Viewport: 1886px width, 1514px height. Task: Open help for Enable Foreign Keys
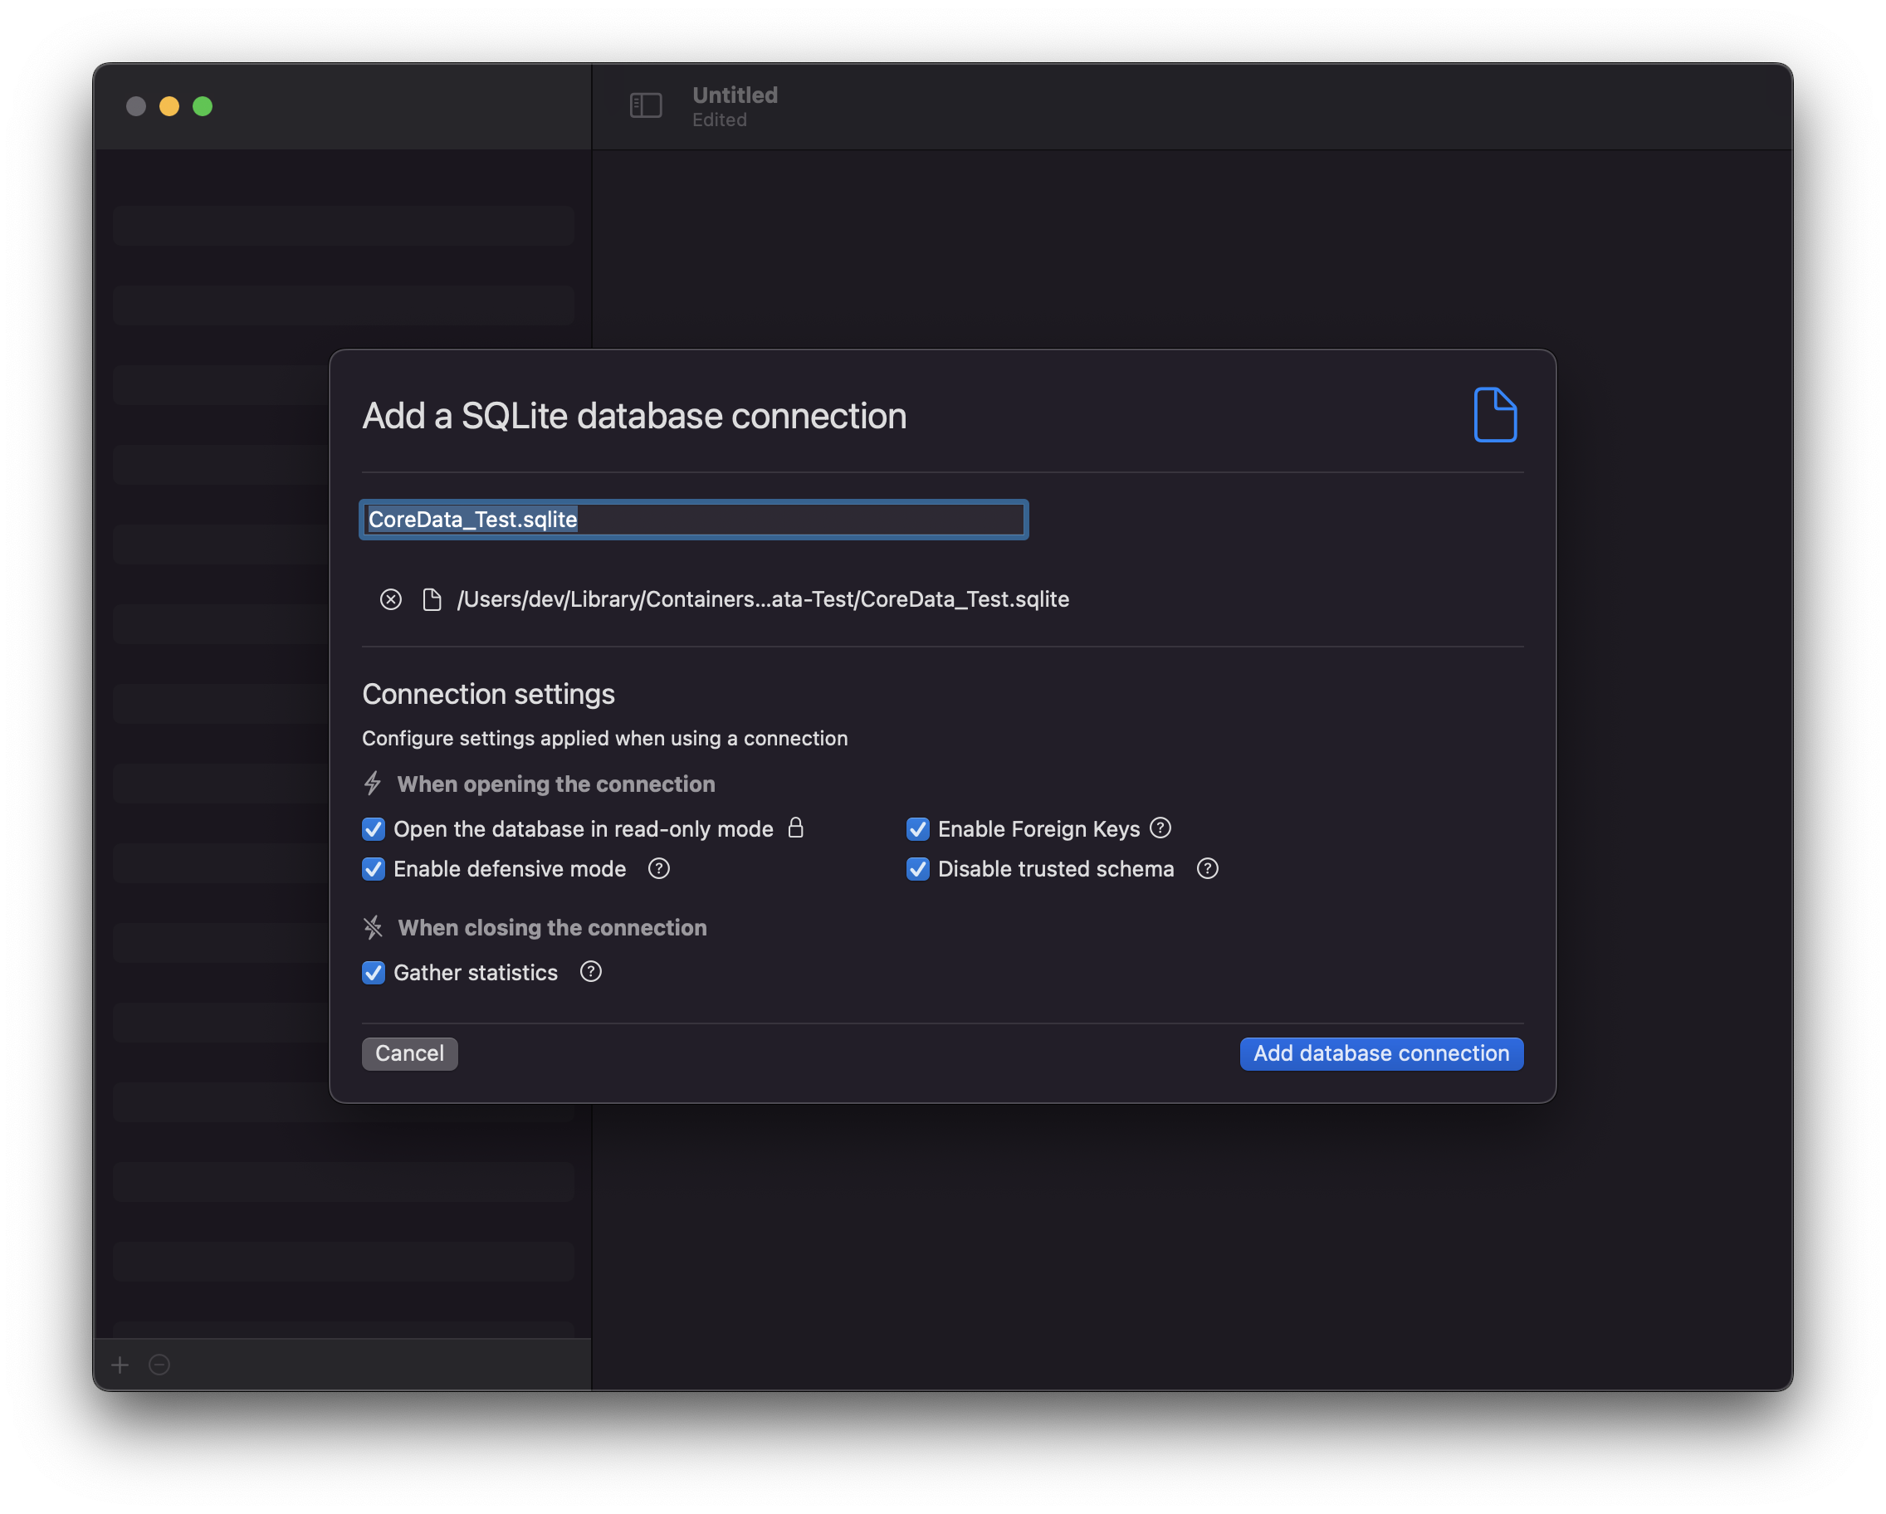pos(1160,828)
